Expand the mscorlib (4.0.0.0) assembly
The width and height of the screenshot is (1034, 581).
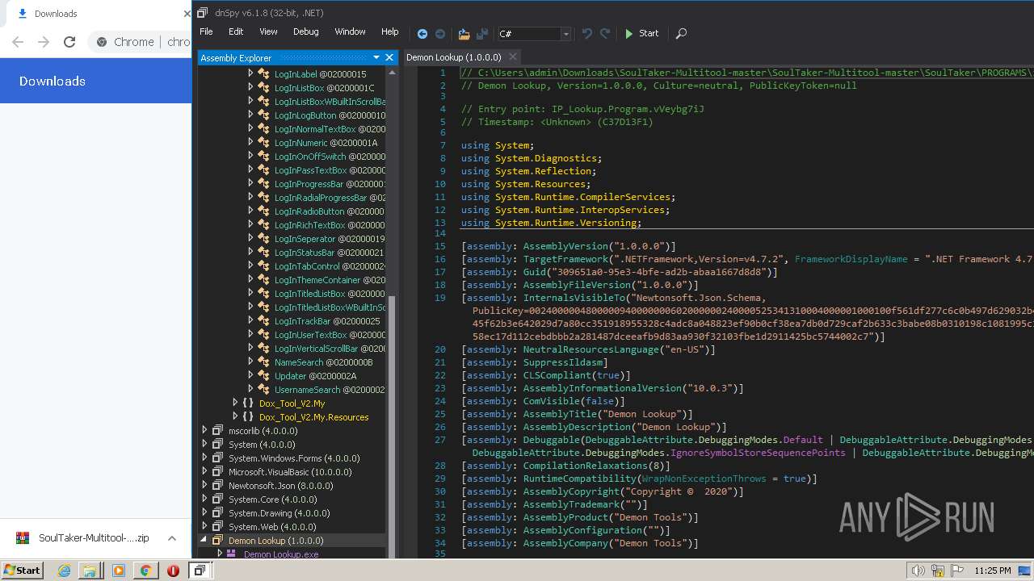pos(204,430)
